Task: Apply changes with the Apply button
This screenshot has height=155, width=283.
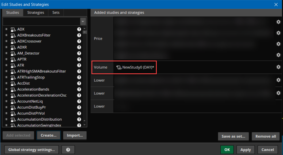Action: point(245,150)
